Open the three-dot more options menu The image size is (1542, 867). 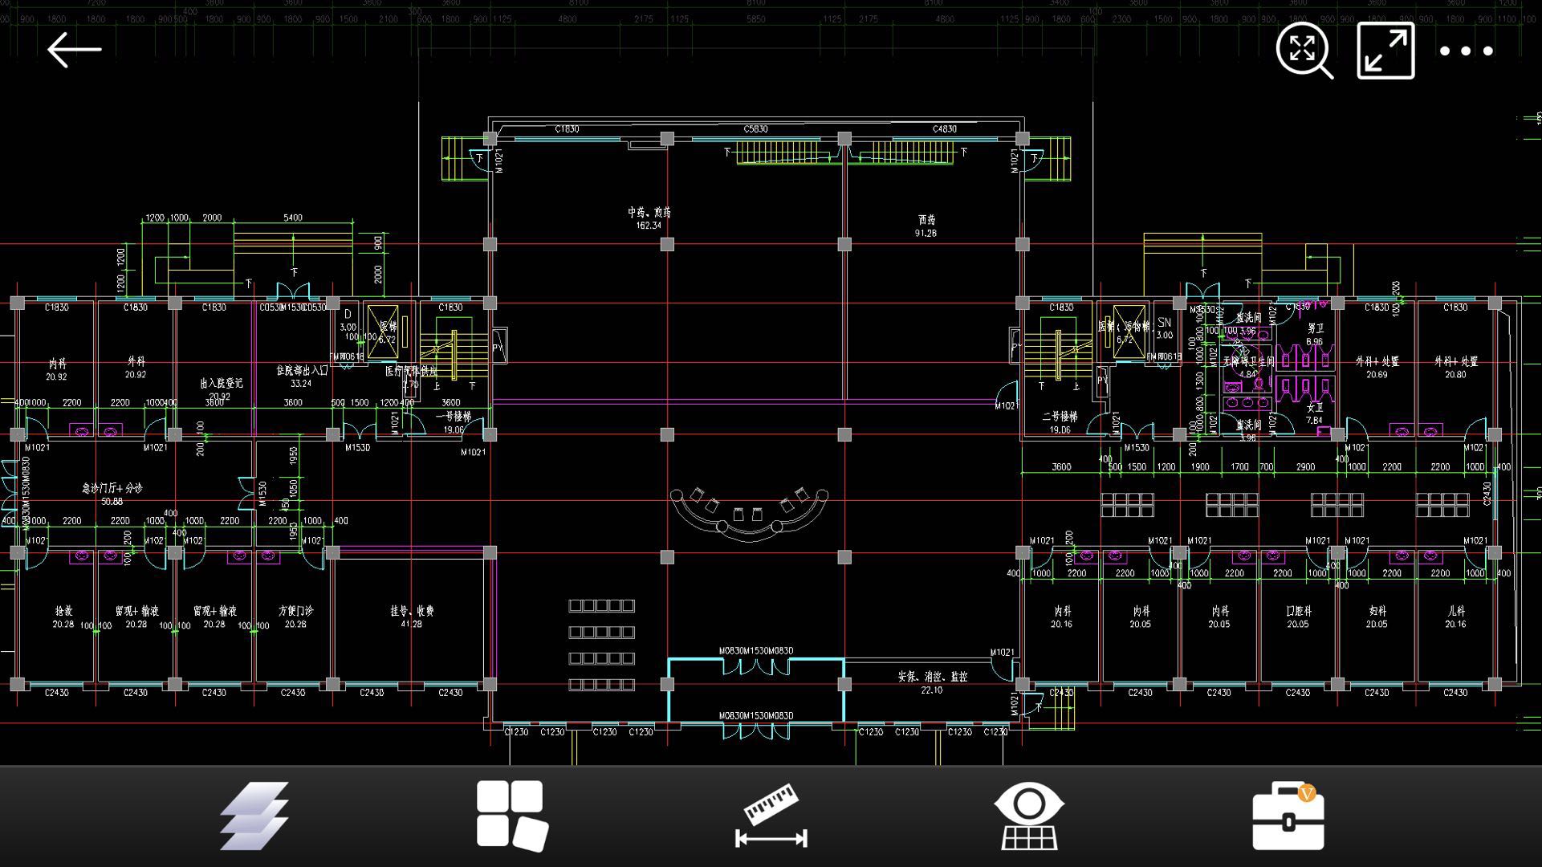point(1466,51)
